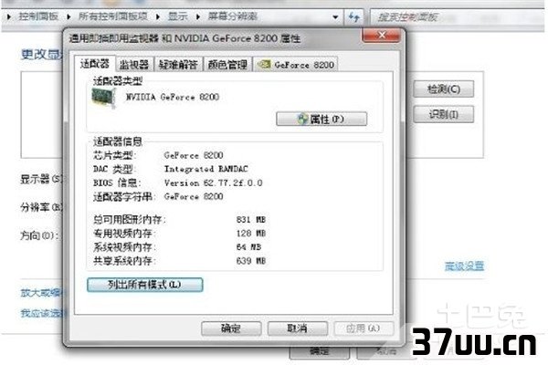Click the 所有控制面板项 breadcrumb

click(x=113, y=16)
